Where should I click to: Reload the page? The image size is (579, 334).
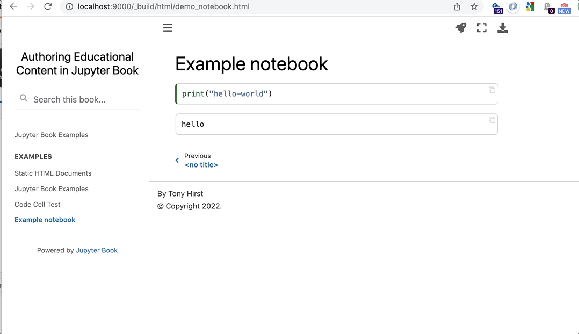point(48,6)
